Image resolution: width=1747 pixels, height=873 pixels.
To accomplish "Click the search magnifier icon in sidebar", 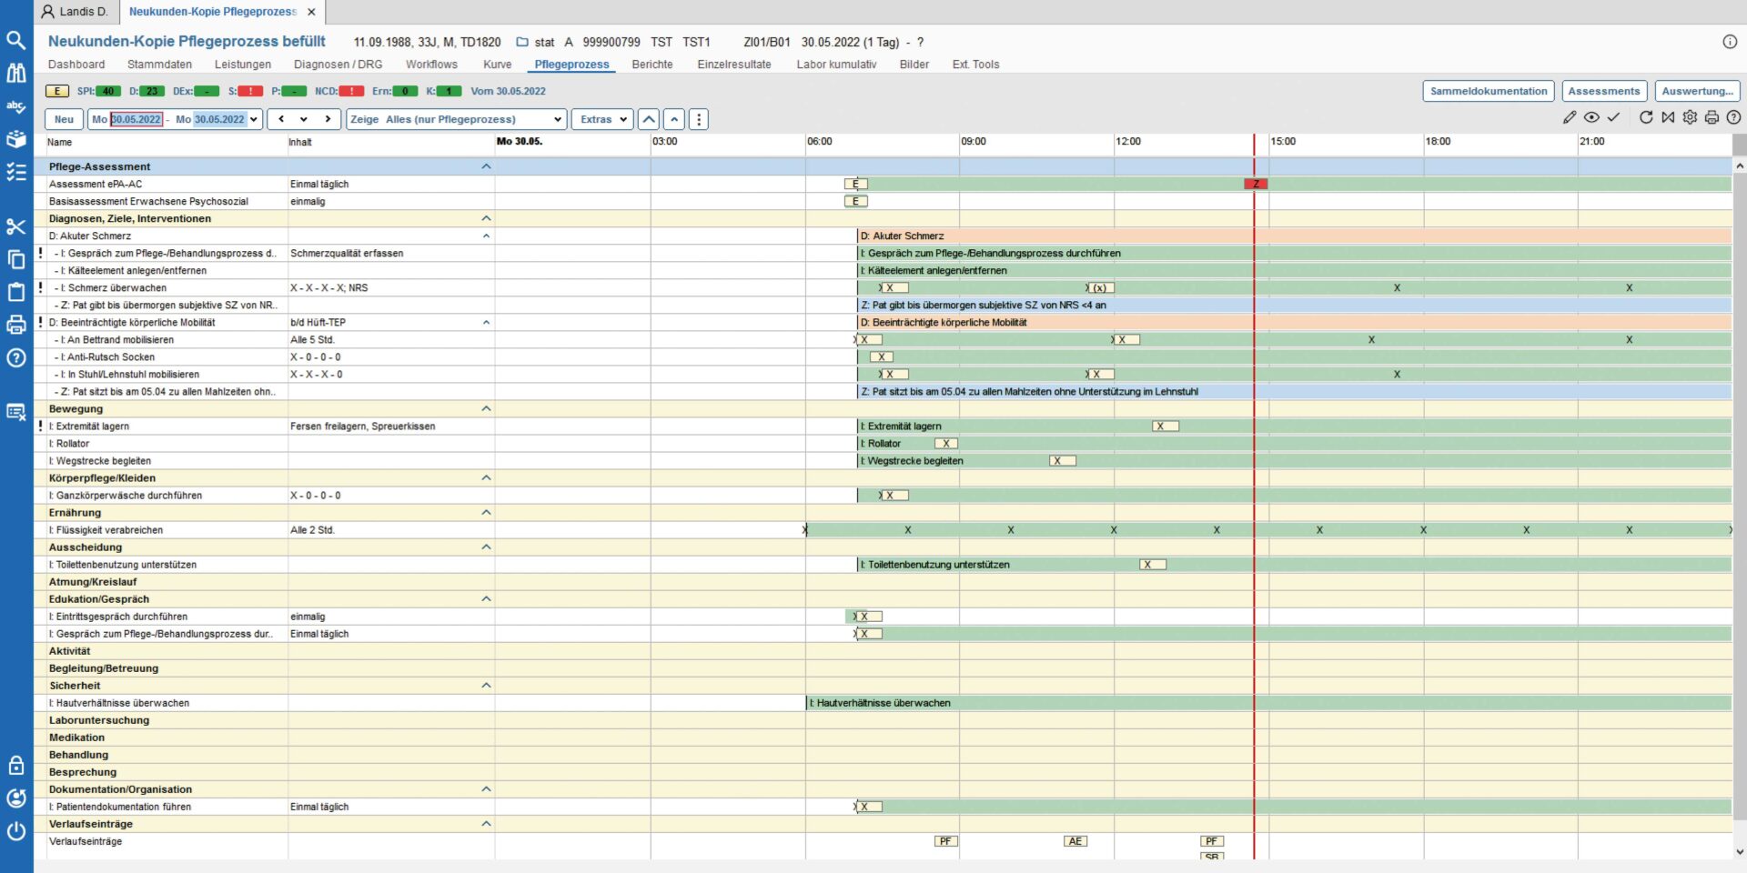I will click(15, 40).
